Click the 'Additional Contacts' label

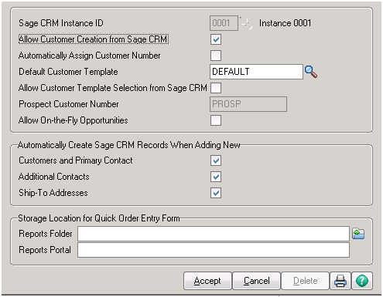click(54, 177)
